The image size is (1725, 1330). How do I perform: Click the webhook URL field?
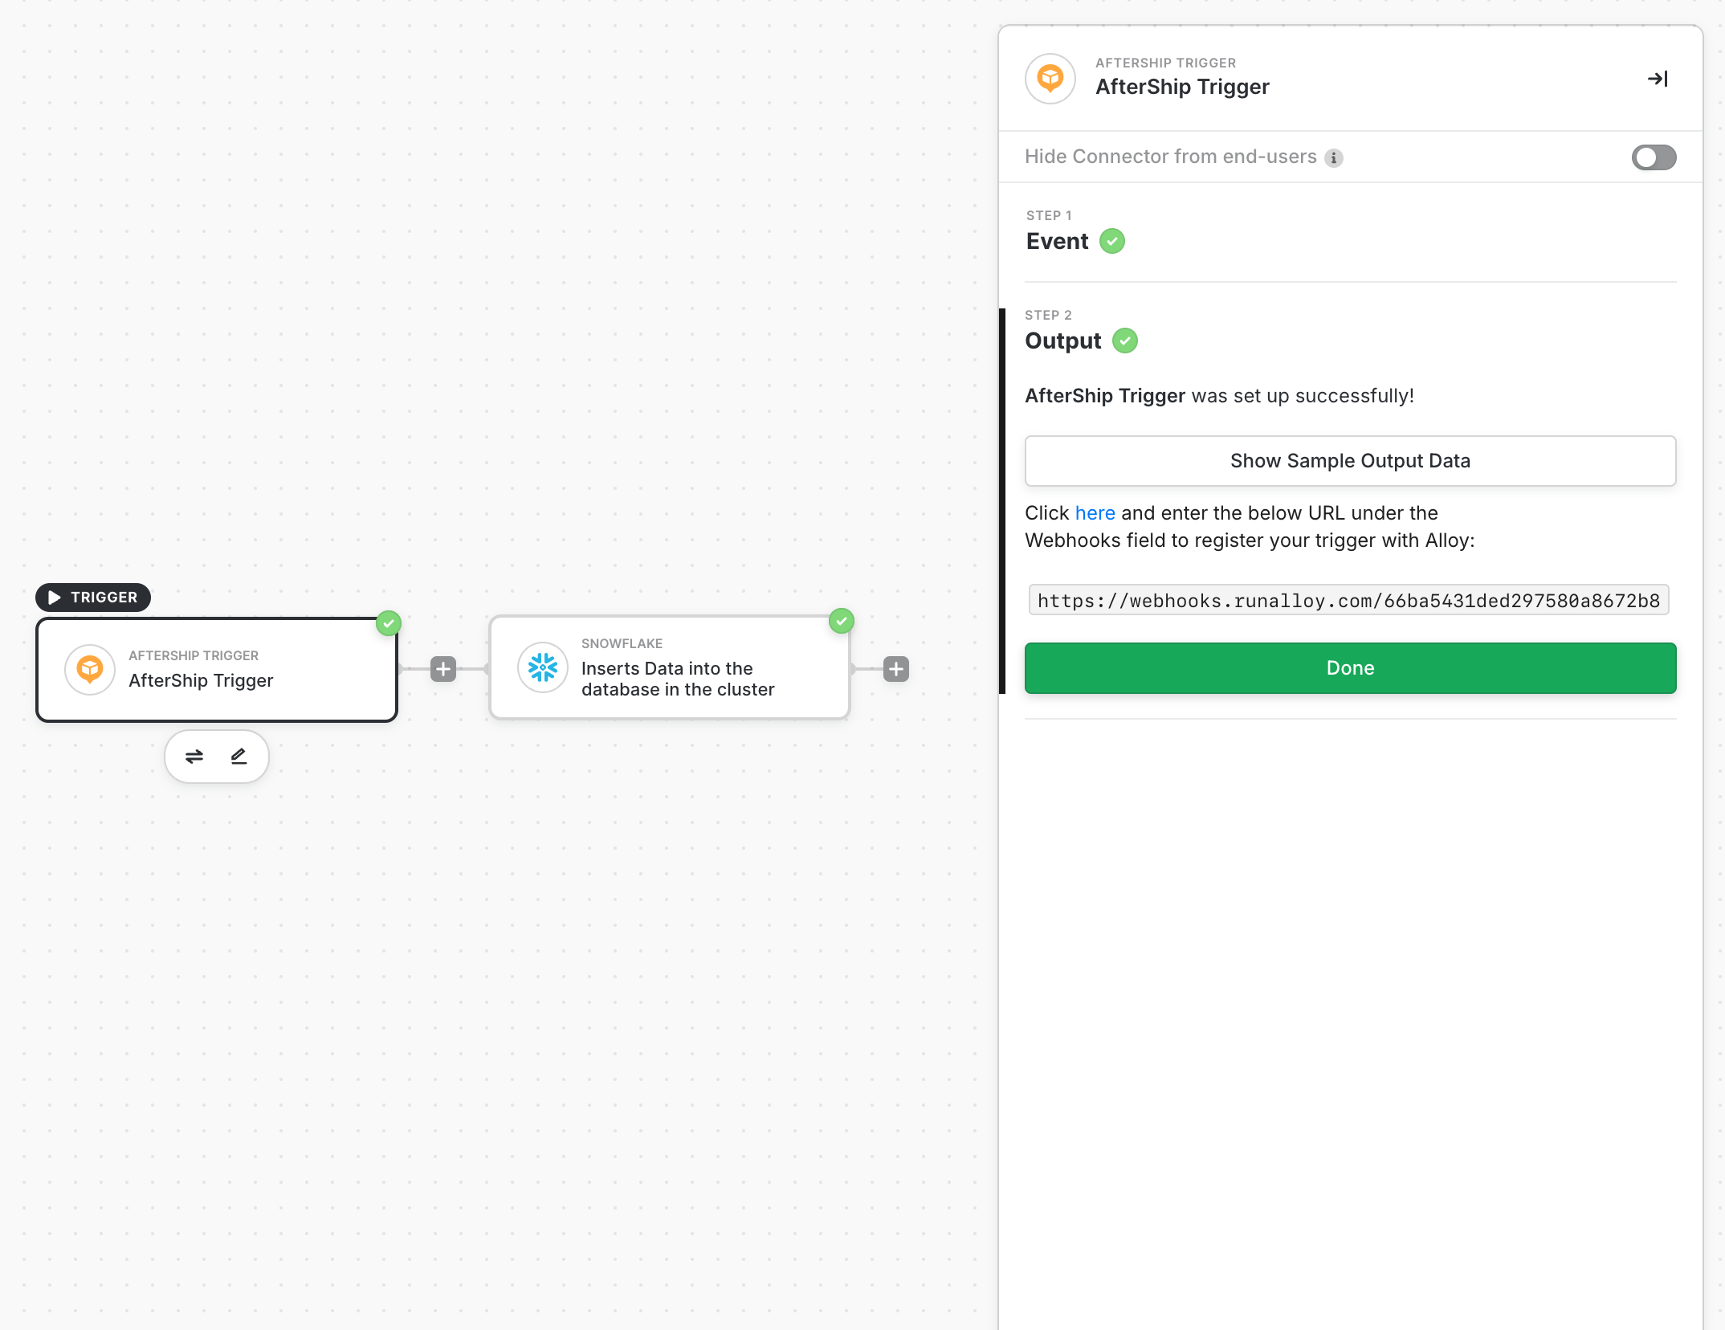coord(1348,601)
